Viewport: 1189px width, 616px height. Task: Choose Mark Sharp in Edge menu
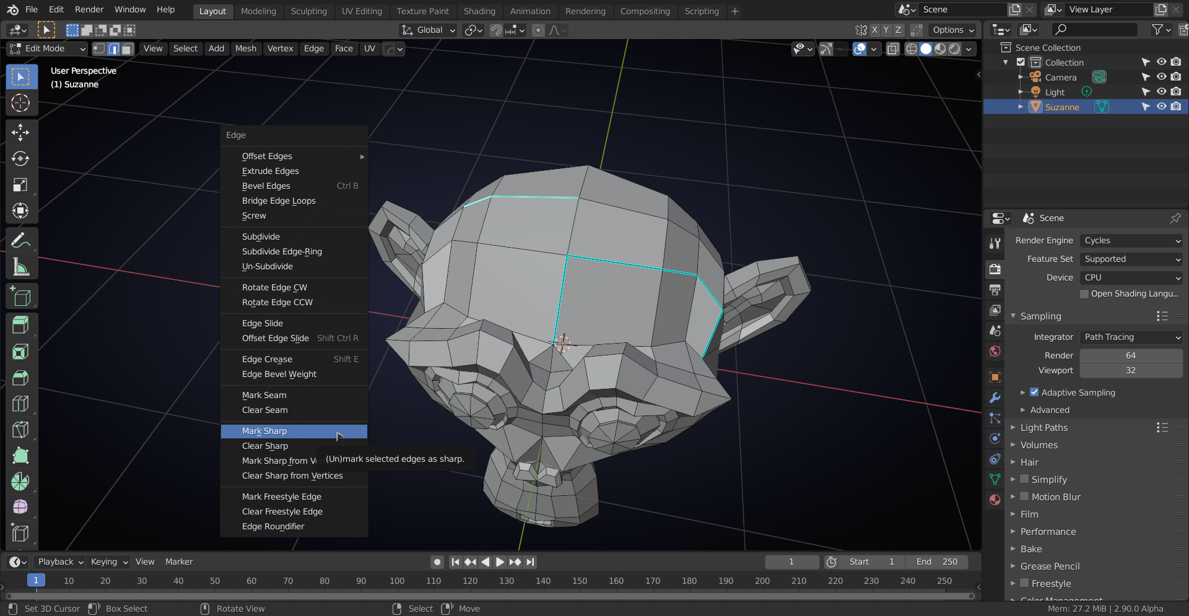[x=294, y=431]
